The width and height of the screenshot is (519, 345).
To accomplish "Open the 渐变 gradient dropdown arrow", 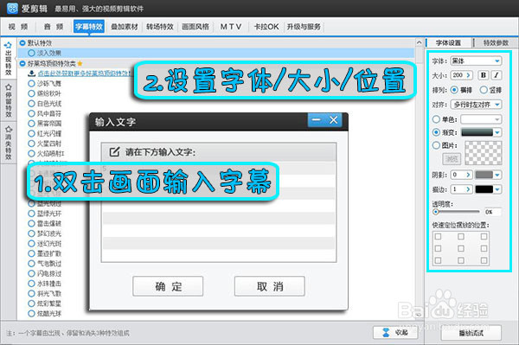I will tap(497, 132).
